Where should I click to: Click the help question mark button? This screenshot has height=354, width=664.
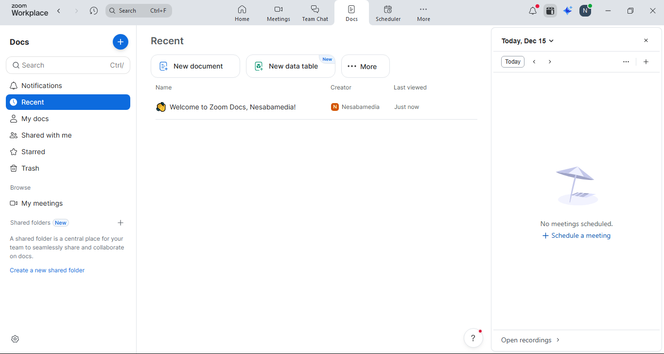(x=473, y=338)
